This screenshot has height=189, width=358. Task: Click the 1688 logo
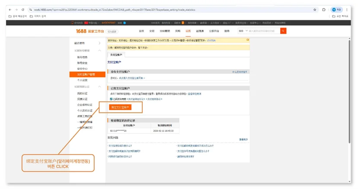[81, 31]
